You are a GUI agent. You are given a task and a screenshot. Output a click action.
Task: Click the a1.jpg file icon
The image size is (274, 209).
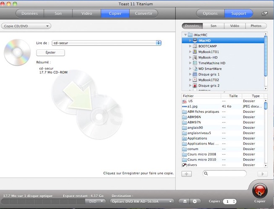tap(184, 106)
